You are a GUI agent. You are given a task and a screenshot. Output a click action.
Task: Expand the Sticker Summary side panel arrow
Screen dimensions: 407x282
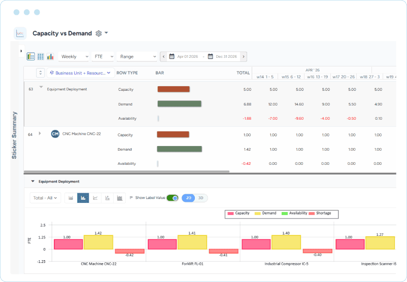pos(21,51)
